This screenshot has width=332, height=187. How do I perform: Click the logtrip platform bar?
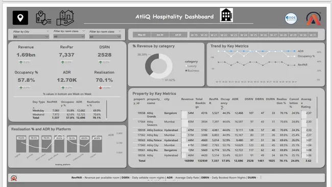(x=21, y=144)
